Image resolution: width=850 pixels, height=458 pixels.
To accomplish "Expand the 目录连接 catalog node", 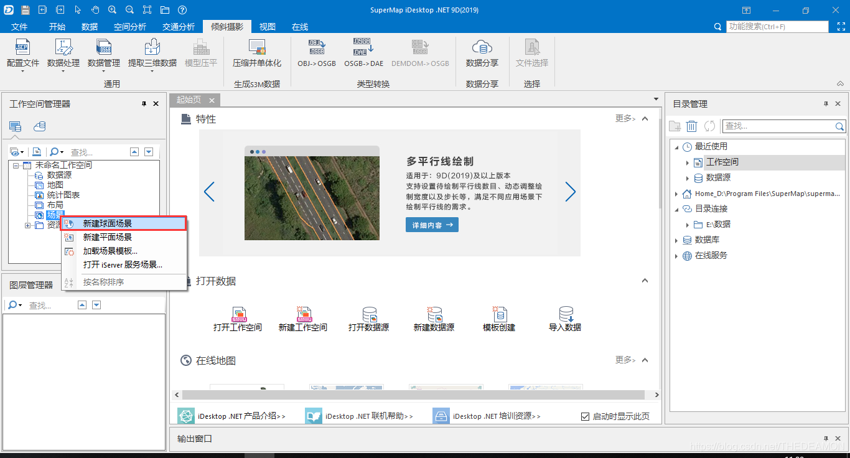I will 676,209.
